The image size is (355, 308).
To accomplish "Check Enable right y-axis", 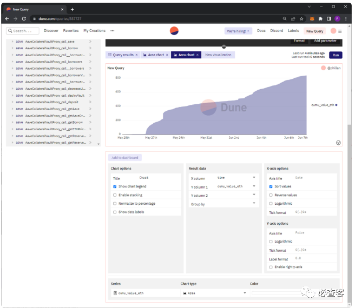I will pos(271,267).
